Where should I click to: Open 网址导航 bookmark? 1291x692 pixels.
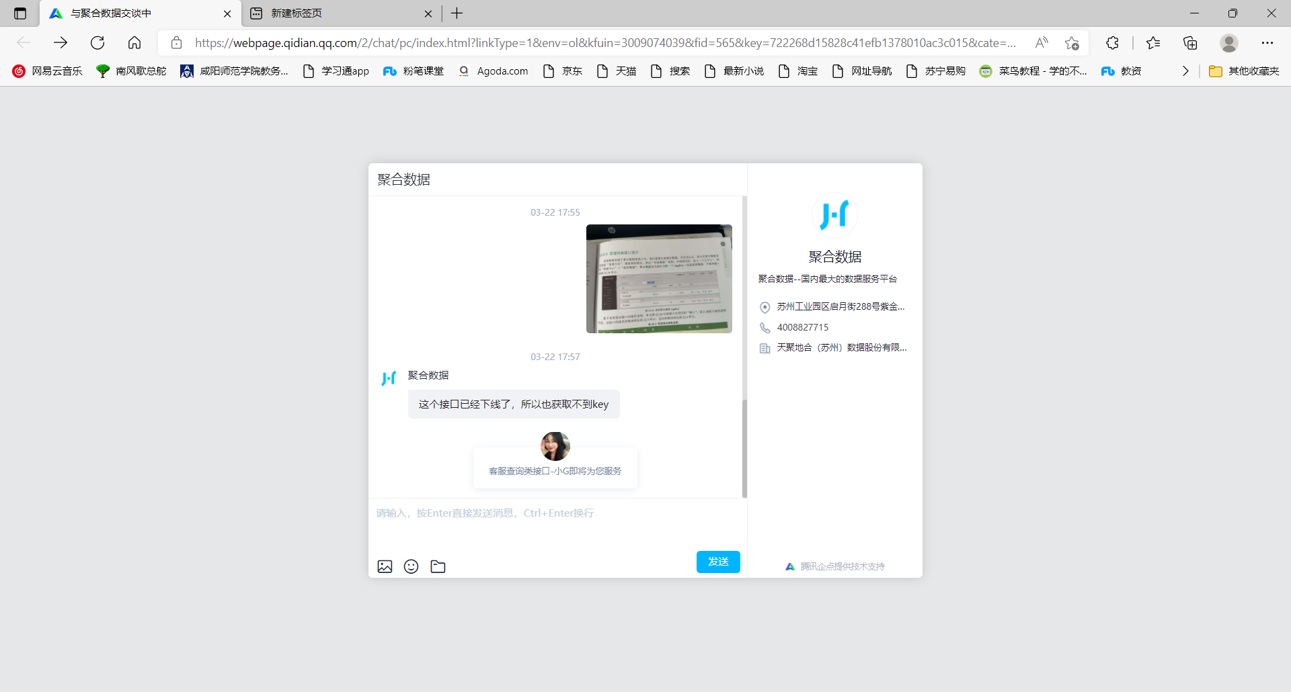click(x=861, y=71)
